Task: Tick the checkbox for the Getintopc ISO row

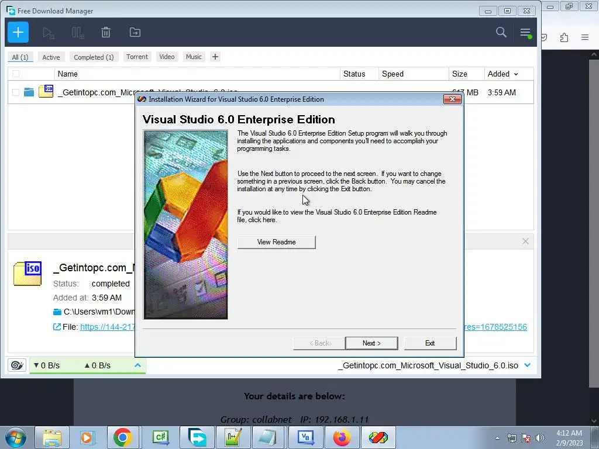Action: (16, 92)
